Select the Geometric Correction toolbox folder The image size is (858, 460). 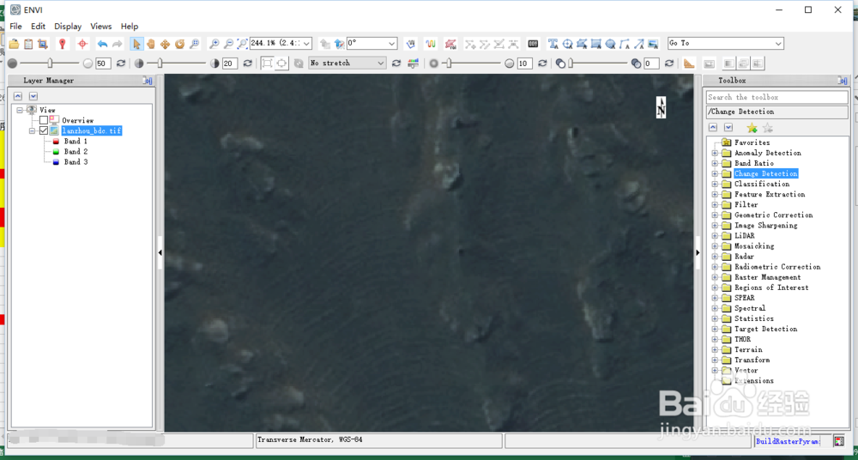[773, 215]
